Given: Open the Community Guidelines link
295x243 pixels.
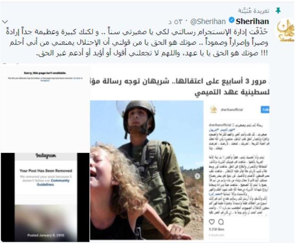Looking at the screenshot, I should 53,182.
